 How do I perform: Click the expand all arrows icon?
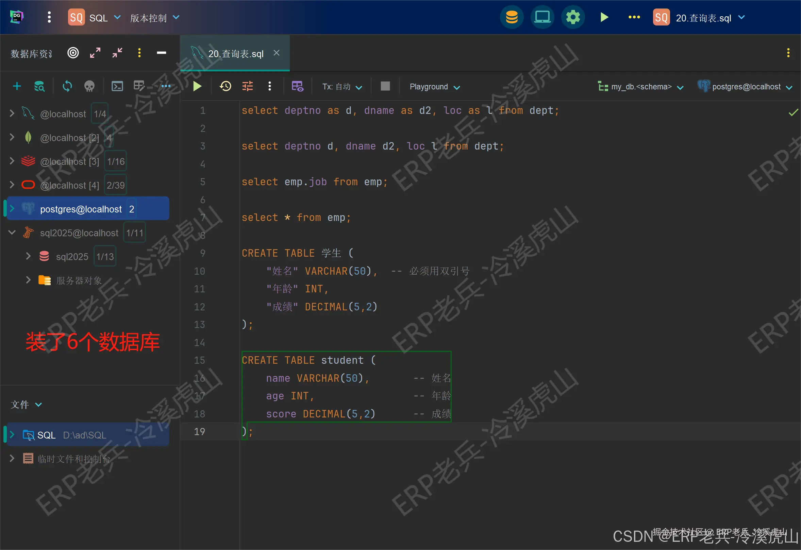click(x=95, y=53)
